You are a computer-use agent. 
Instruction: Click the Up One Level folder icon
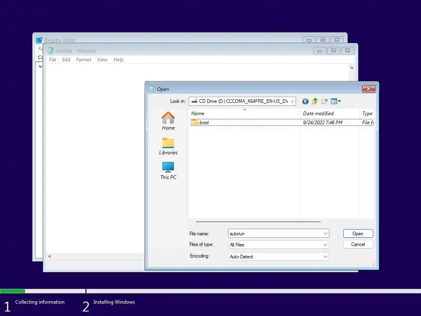[x=315, y=101]
